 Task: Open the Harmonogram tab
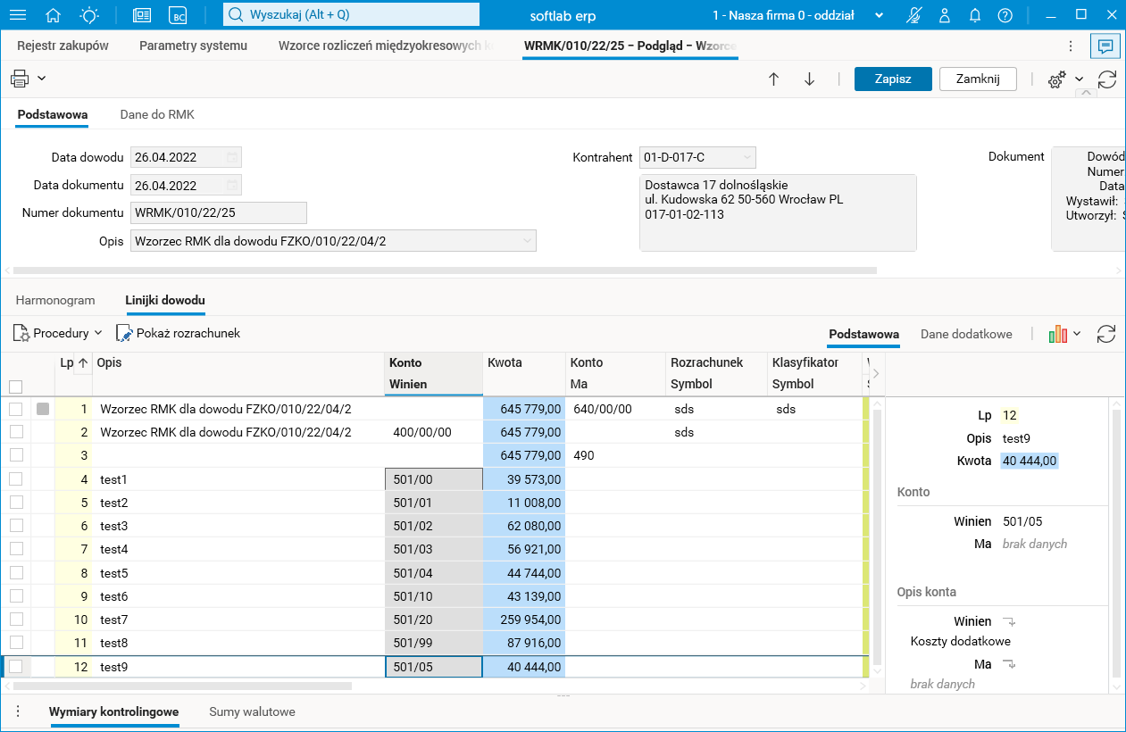[55, 300]
